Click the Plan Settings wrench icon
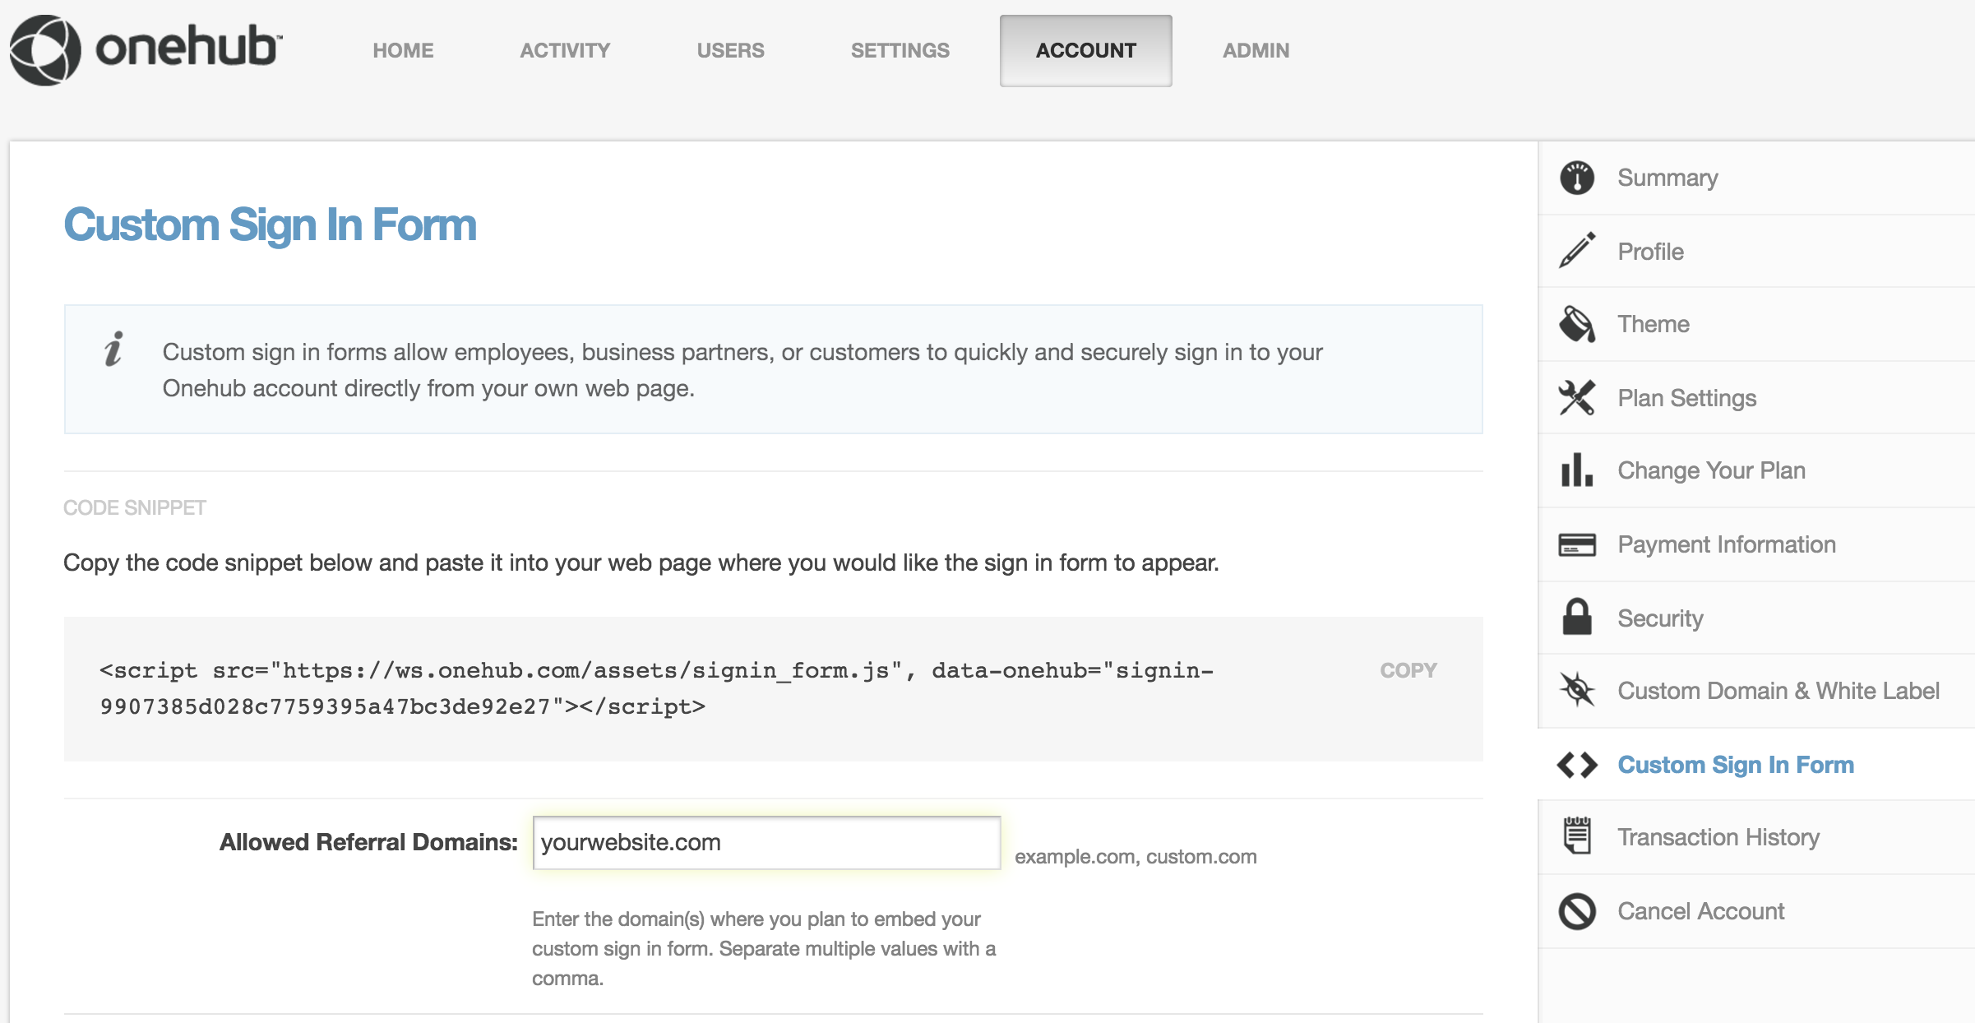The image size is (1975, 1023). coord(1577,396)
